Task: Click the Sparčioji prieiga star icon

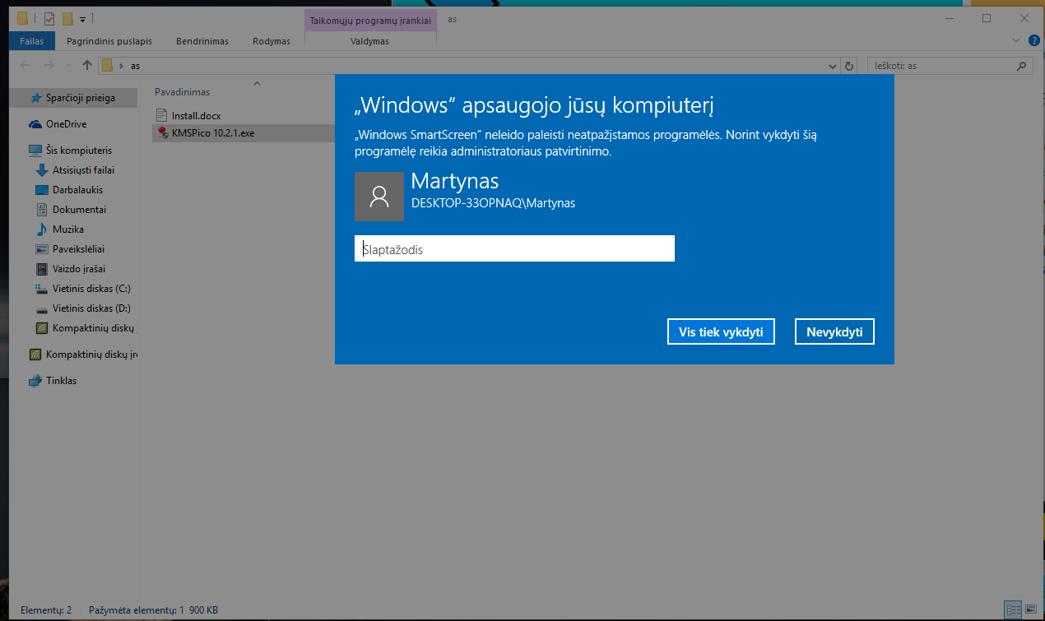Action: [x=36, y=98]
